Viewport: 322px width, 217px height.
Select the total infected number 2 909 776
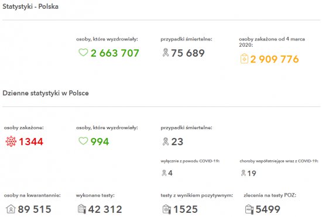[x=275, y=59]
